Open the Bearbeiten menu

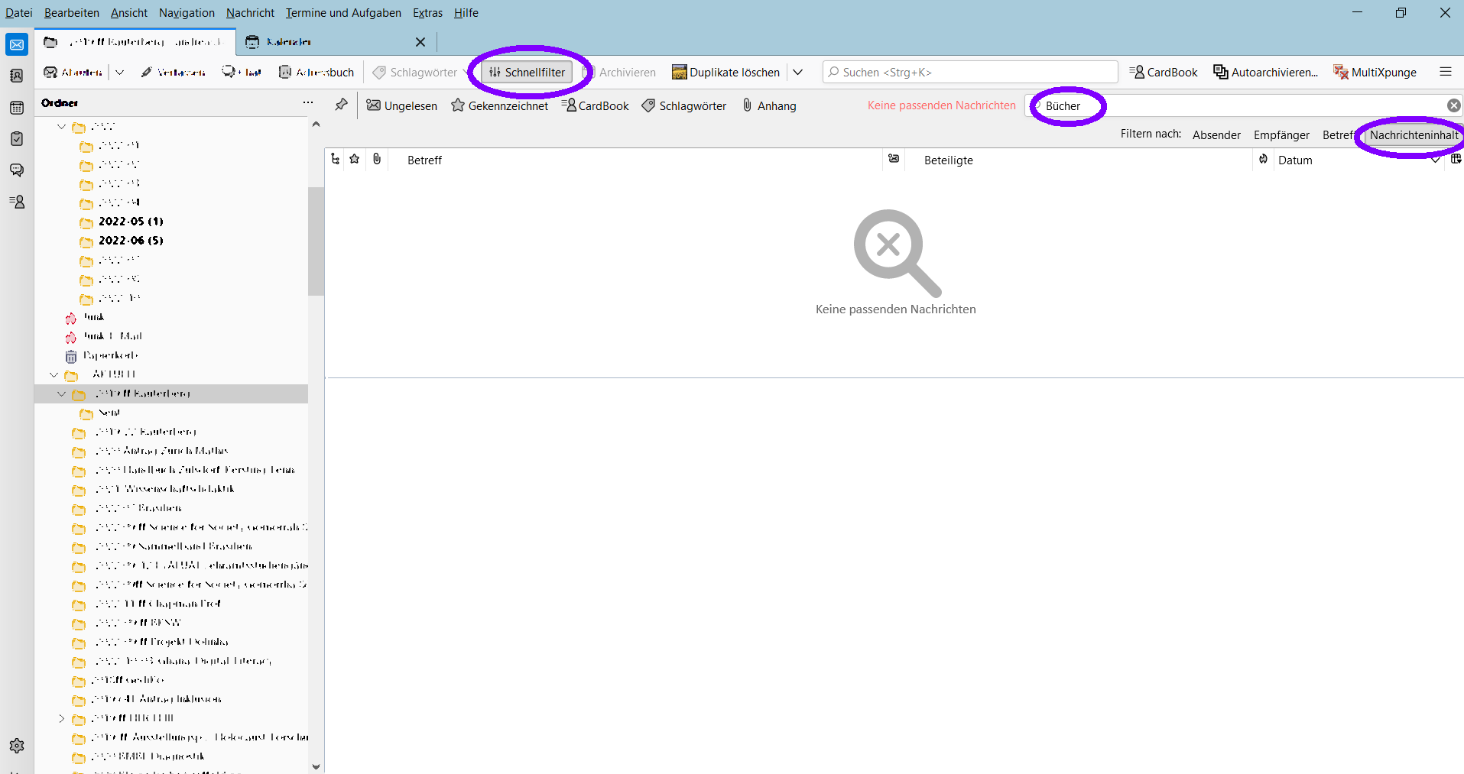click(72, 13)
